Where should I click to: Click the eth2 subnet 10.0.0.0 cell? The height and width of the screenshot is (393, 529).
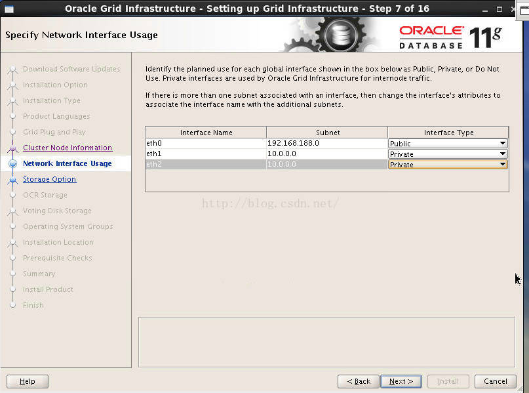[x=327, y=164]
